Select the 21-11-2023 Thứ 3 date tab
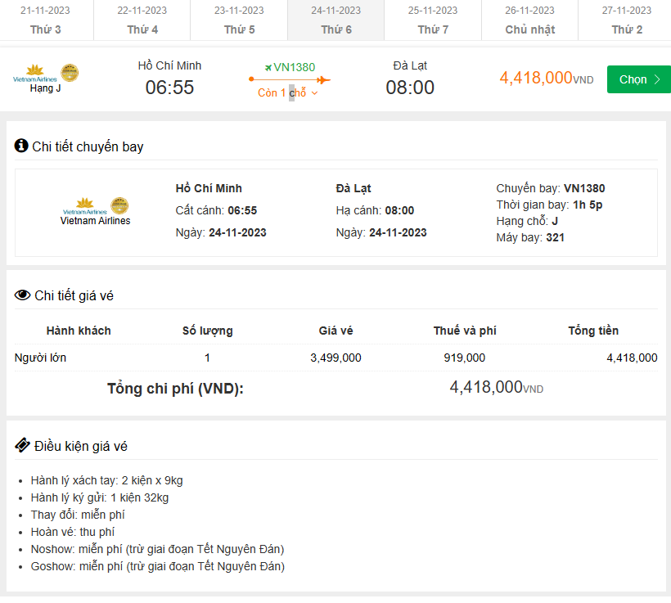The width and height of the screenshot is (671, 603). pyautogui.click(x=46, y=20)
